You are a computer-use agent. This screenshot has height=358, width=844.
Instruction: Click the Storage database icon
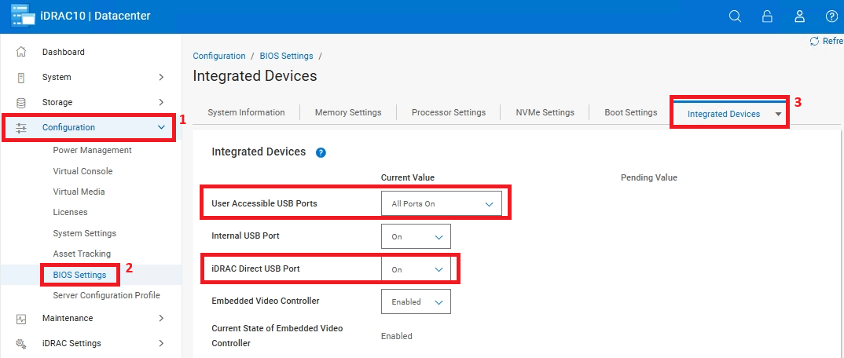21,103
